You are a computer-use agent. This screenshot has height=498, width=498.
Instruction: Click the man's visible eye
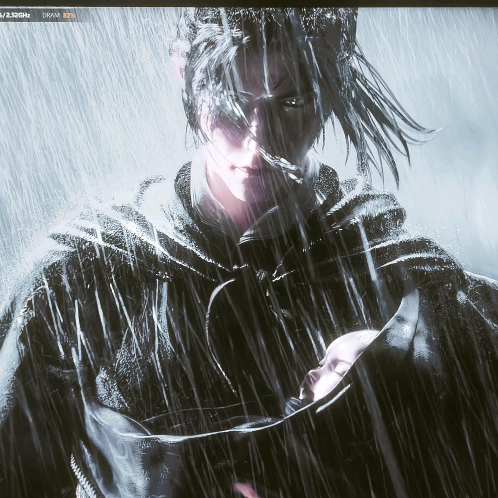[x=291, y=102]
